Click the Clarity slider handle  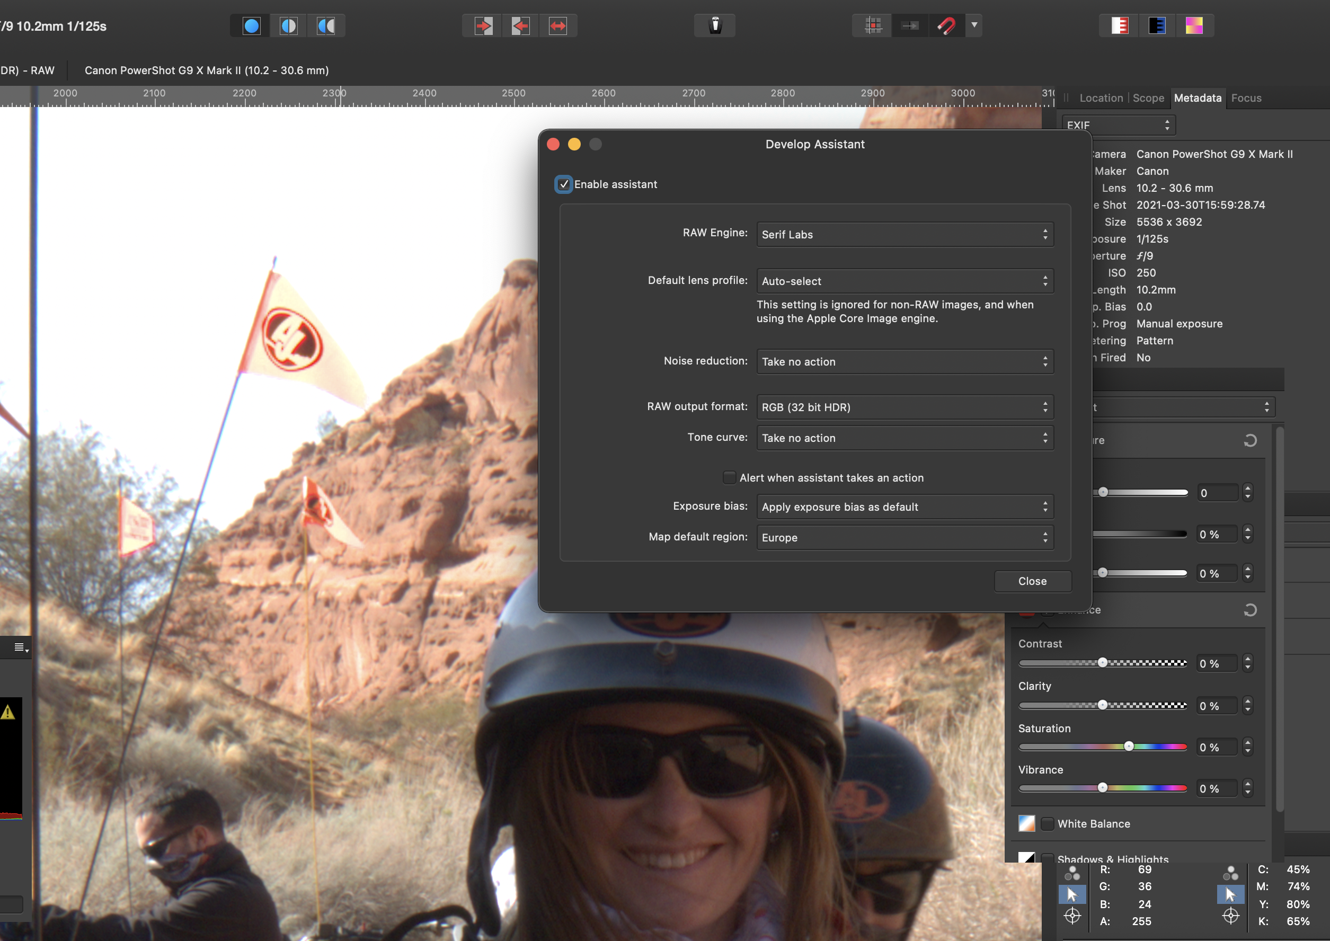coord(1102,705)
